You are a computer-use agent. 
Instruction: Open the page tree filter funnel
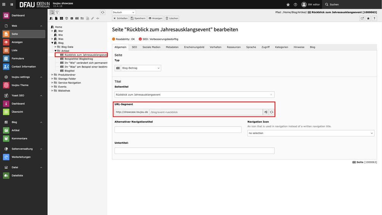(x=57, y=12)
